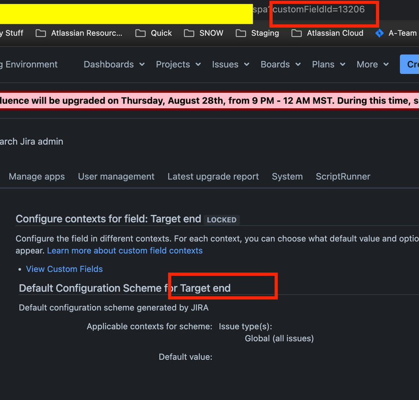Screen dimensions: 419x400
Task: Open Learn more about custom field contexts
Action: point(125,250)
